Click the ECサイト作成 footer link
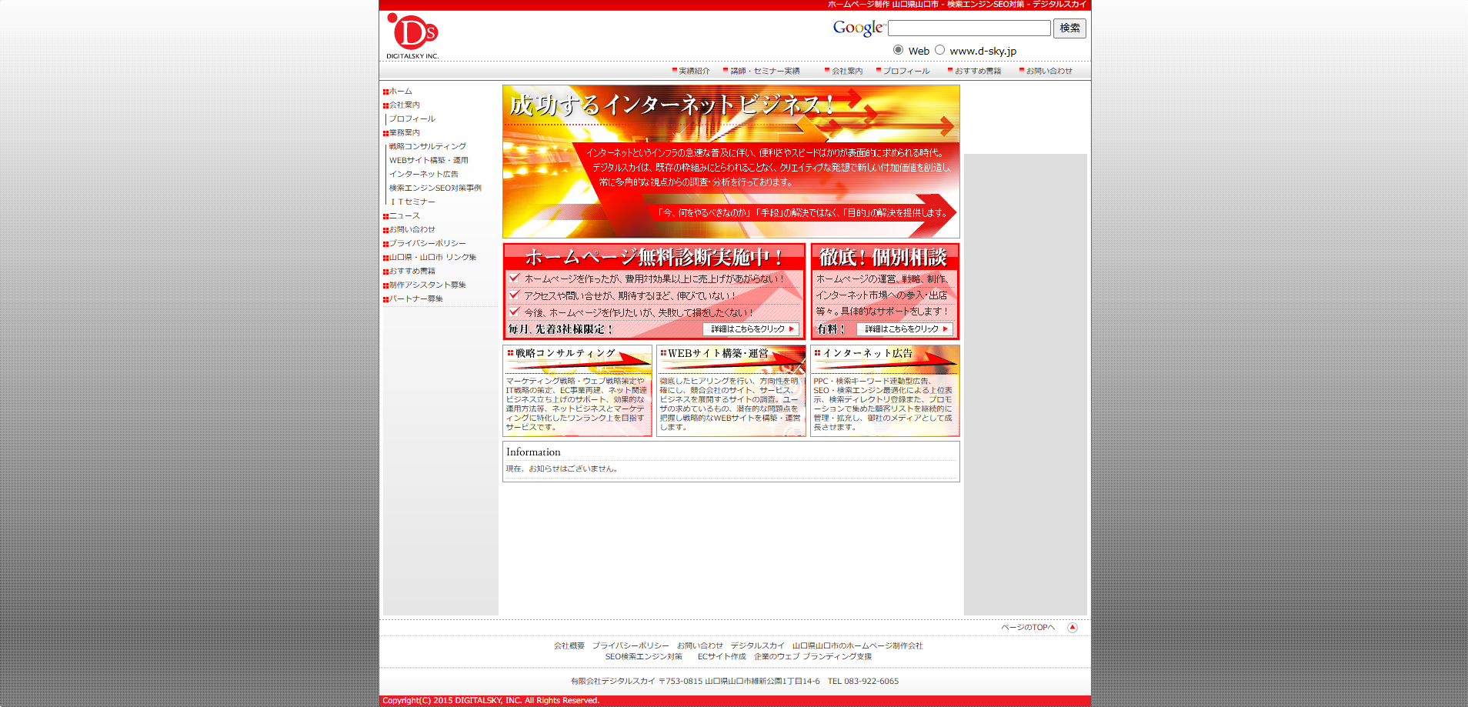Image resolution: width=1468 pixels, height=707 pixels. click(x=721, y=657)
